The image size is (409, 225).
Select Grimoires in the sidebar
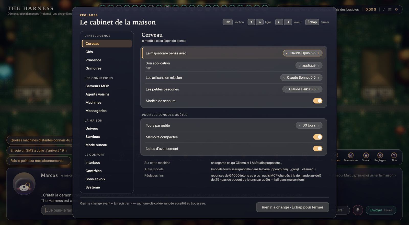click(107, 68)
